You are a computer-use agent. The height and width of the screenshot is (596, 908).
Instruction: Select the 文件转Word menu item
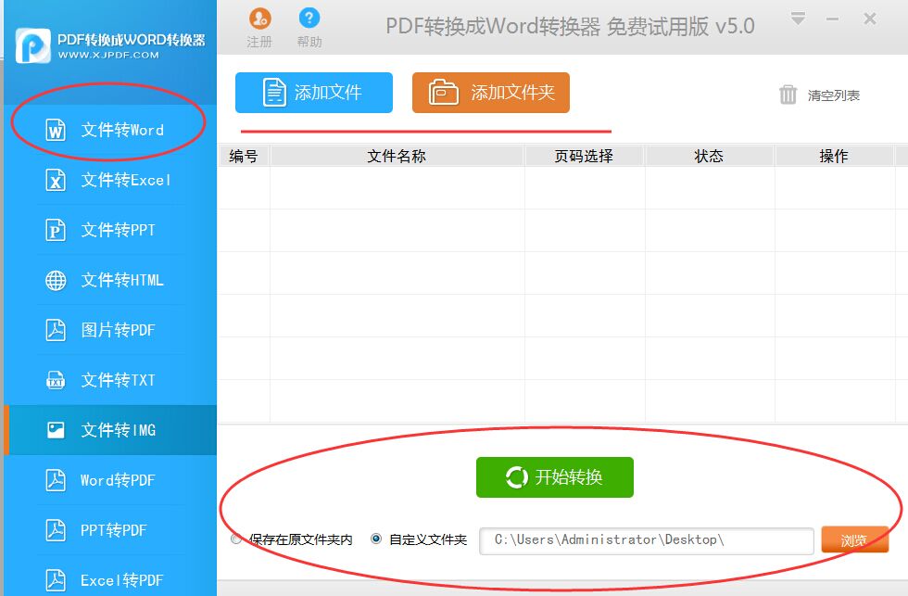[x=110, y=130]
